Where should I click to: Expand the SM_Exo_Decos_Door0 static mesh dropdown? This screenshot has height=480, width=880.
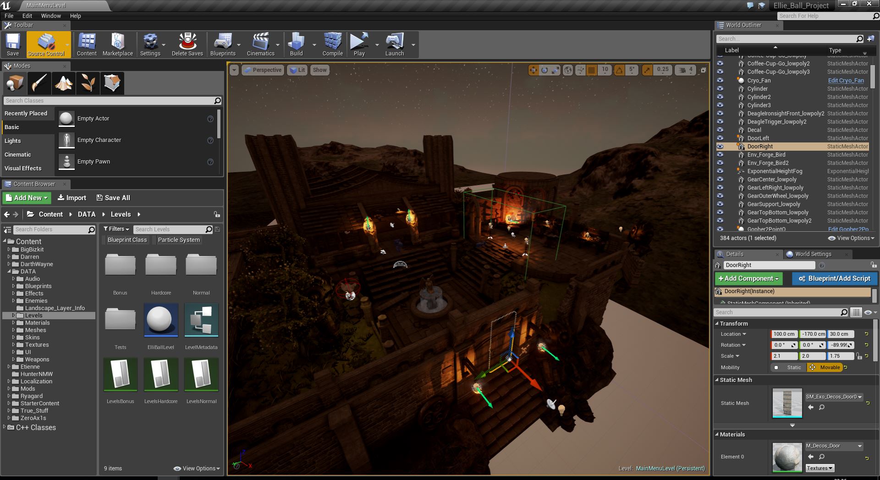[x=859, y=397]
